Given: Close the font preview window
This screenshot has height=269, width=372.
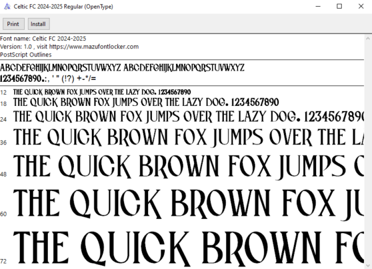Looking at the screenshot, I should [361, 6].
